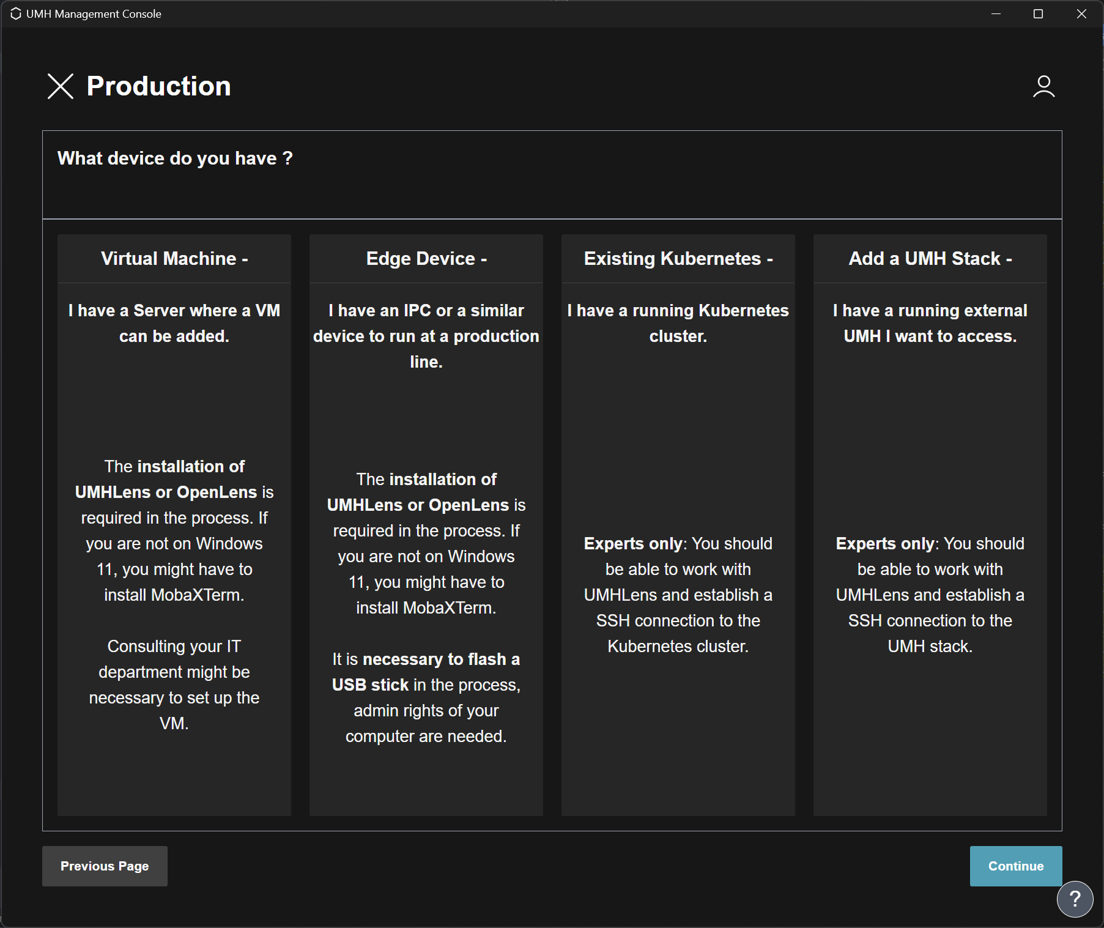
Task: Select the Add a UMH Stack heading
Action: (930, 259)
